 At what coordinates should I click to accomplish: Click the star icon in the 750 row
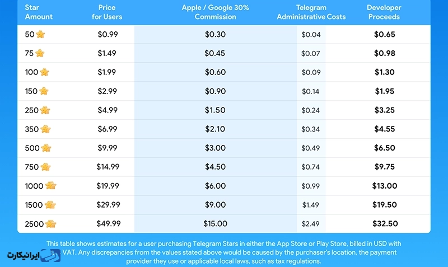[45, 167]
